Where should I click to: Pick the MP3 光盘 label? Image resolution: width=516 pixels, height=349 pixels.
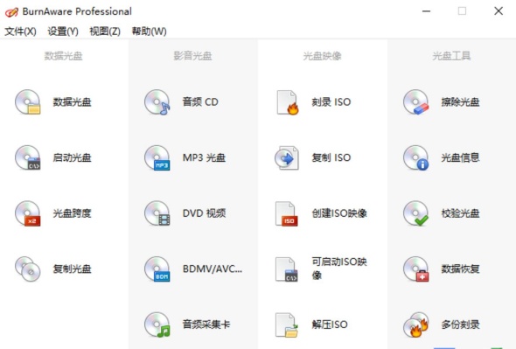(x=204, y=157)
